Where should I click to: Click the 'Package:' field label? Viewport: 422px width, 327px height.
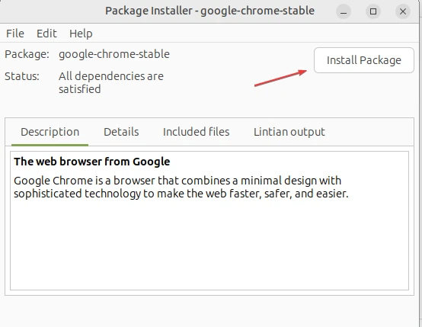pyautogui.click(x=27, y=54)
